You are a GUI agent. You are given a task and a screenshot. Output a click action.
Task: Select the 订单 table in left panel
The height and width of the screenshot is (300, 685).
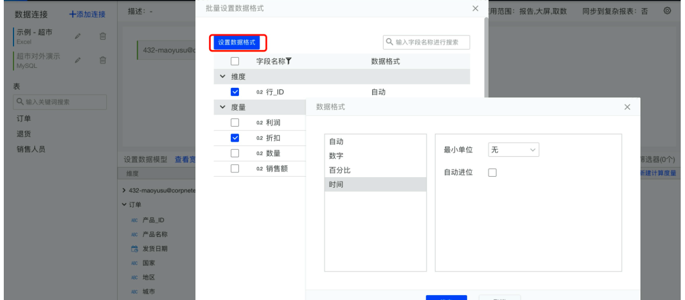click(x=25, y=119)
